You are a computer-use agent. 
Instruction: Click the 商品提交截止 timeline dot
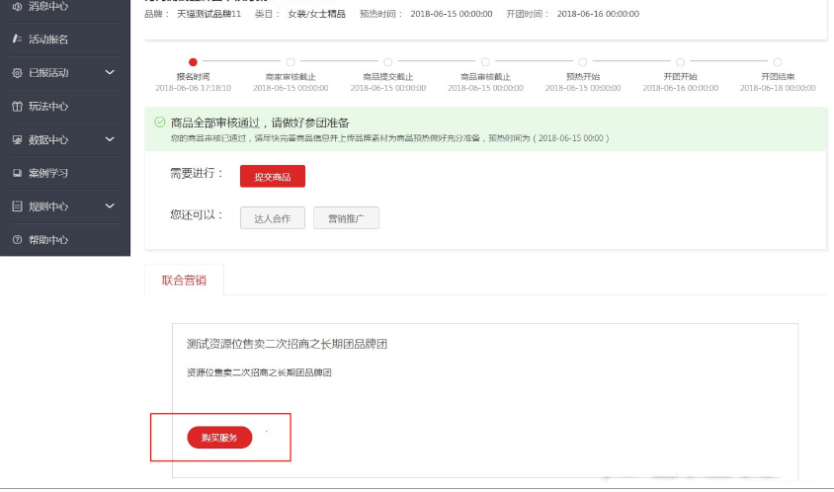tap(387, 62)
